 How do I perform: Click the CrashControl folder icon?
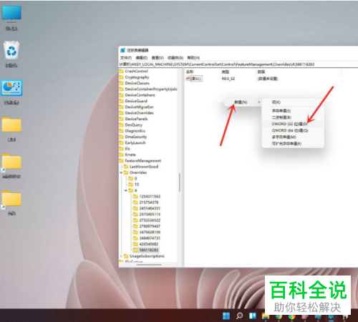(x=122, y=71)
